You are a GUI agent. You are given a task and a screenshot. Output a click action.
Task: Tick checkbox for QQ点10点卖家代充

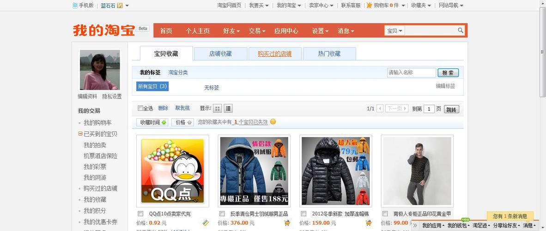140,213
